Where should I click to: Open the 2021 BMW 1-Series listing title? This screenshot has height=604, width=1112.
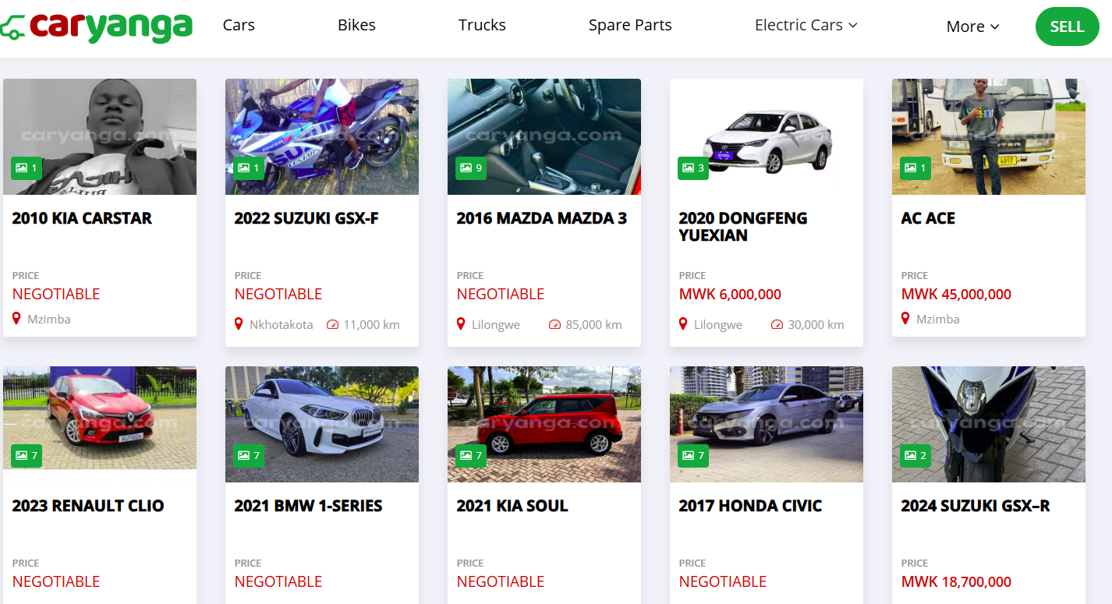click(308, 506)
